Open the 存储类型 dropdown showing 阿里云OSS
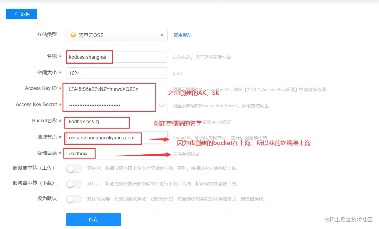379x229 pixels. (x=117, y=35)
